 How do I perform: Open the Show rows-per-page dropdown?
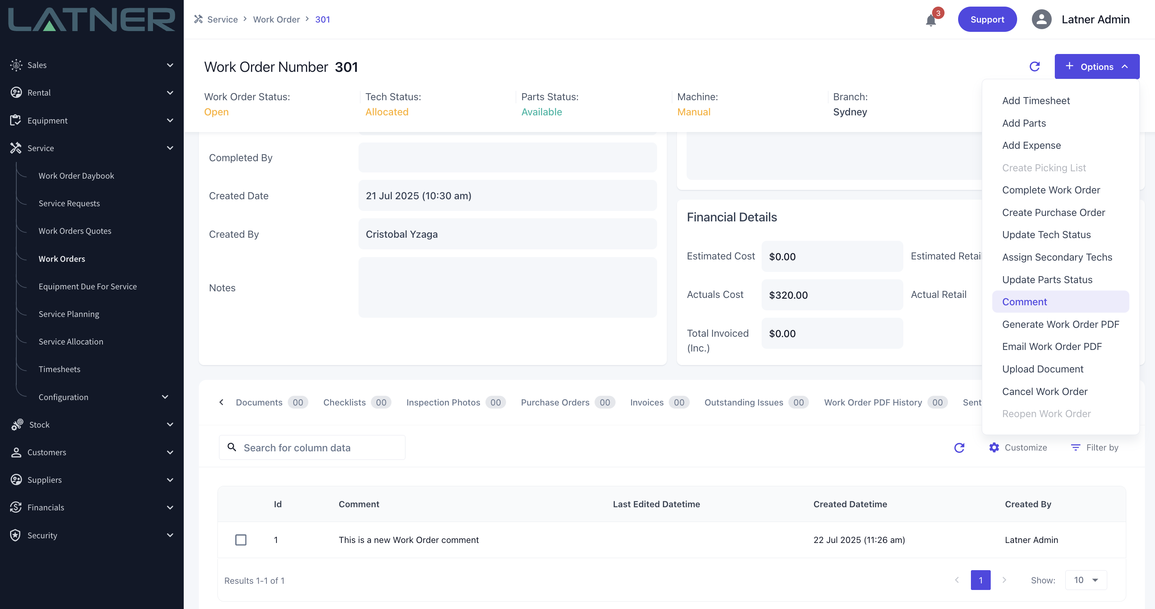point(1085,580)
